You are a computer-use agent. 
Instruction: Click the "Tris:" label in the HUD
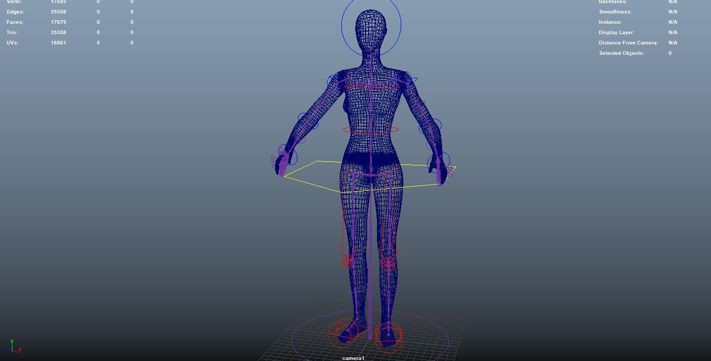point(13,33)
